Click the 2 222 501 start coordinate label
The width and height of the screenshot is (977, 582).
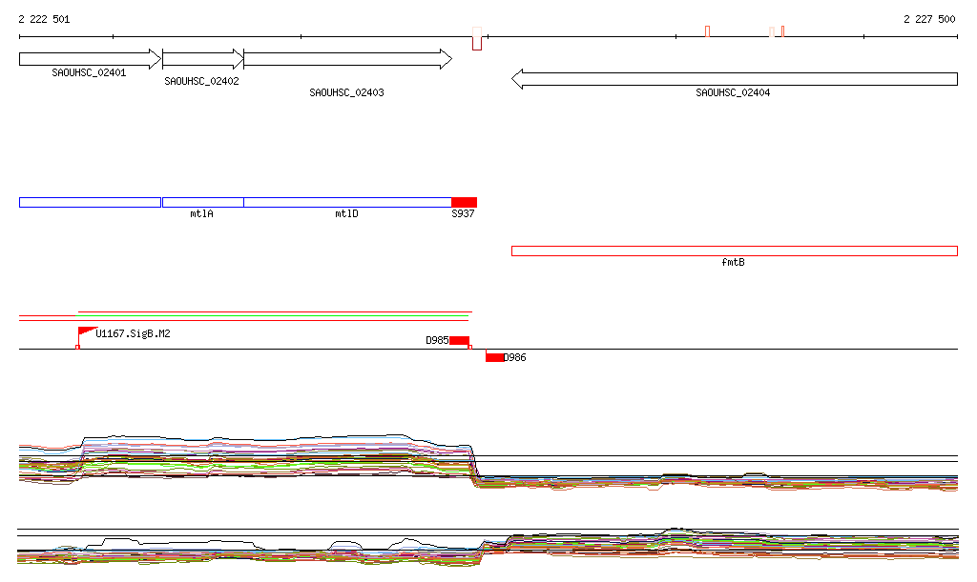point(44,19)
